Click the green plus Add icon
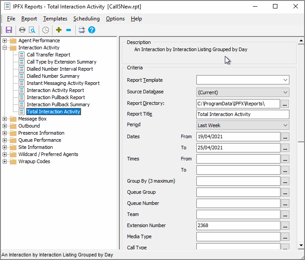This screenshot has height=260, width=305. [59, 30]
